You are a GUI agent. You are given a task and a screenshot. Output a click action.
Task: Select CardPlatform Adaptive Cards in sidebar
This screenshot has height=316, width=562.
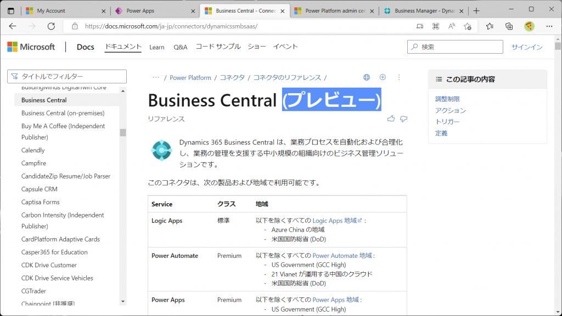(x=60, y=239)
